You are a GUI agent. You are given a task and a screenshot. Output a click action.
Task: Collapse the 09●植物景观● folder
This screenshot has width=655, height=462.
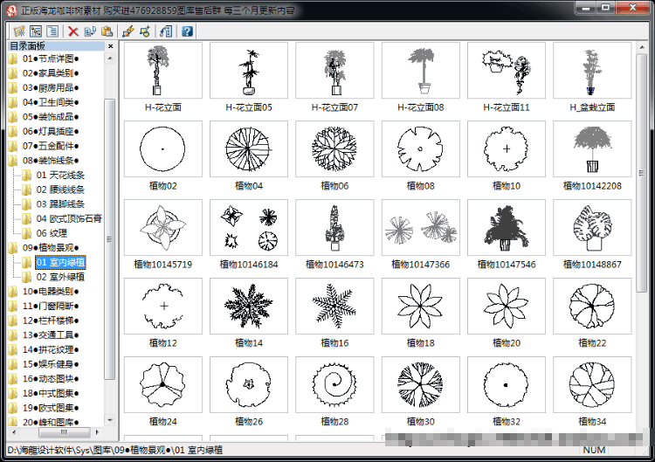click(51, 248)
